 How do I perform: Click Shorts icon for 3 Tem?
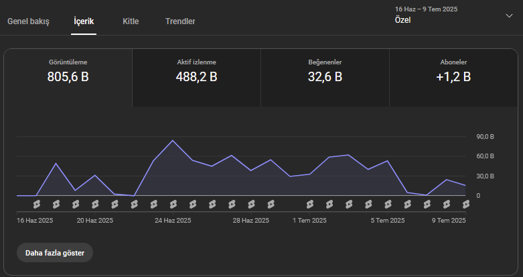(x=349, y=204)
